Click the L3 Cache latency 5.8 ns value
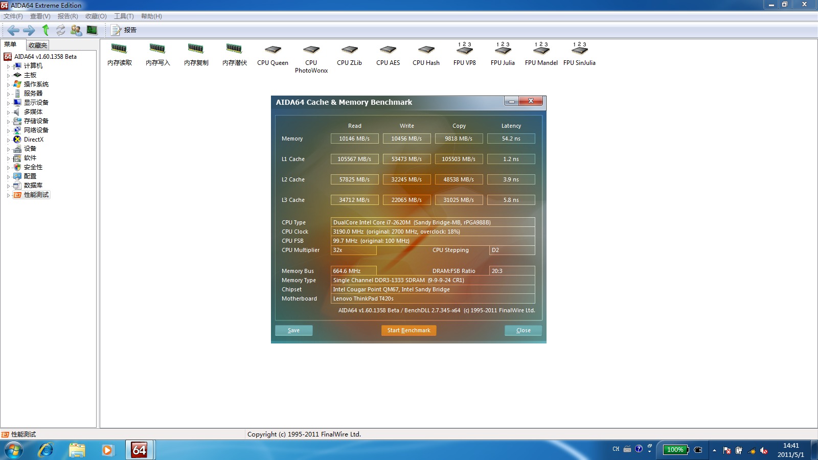 click(511, 200)
